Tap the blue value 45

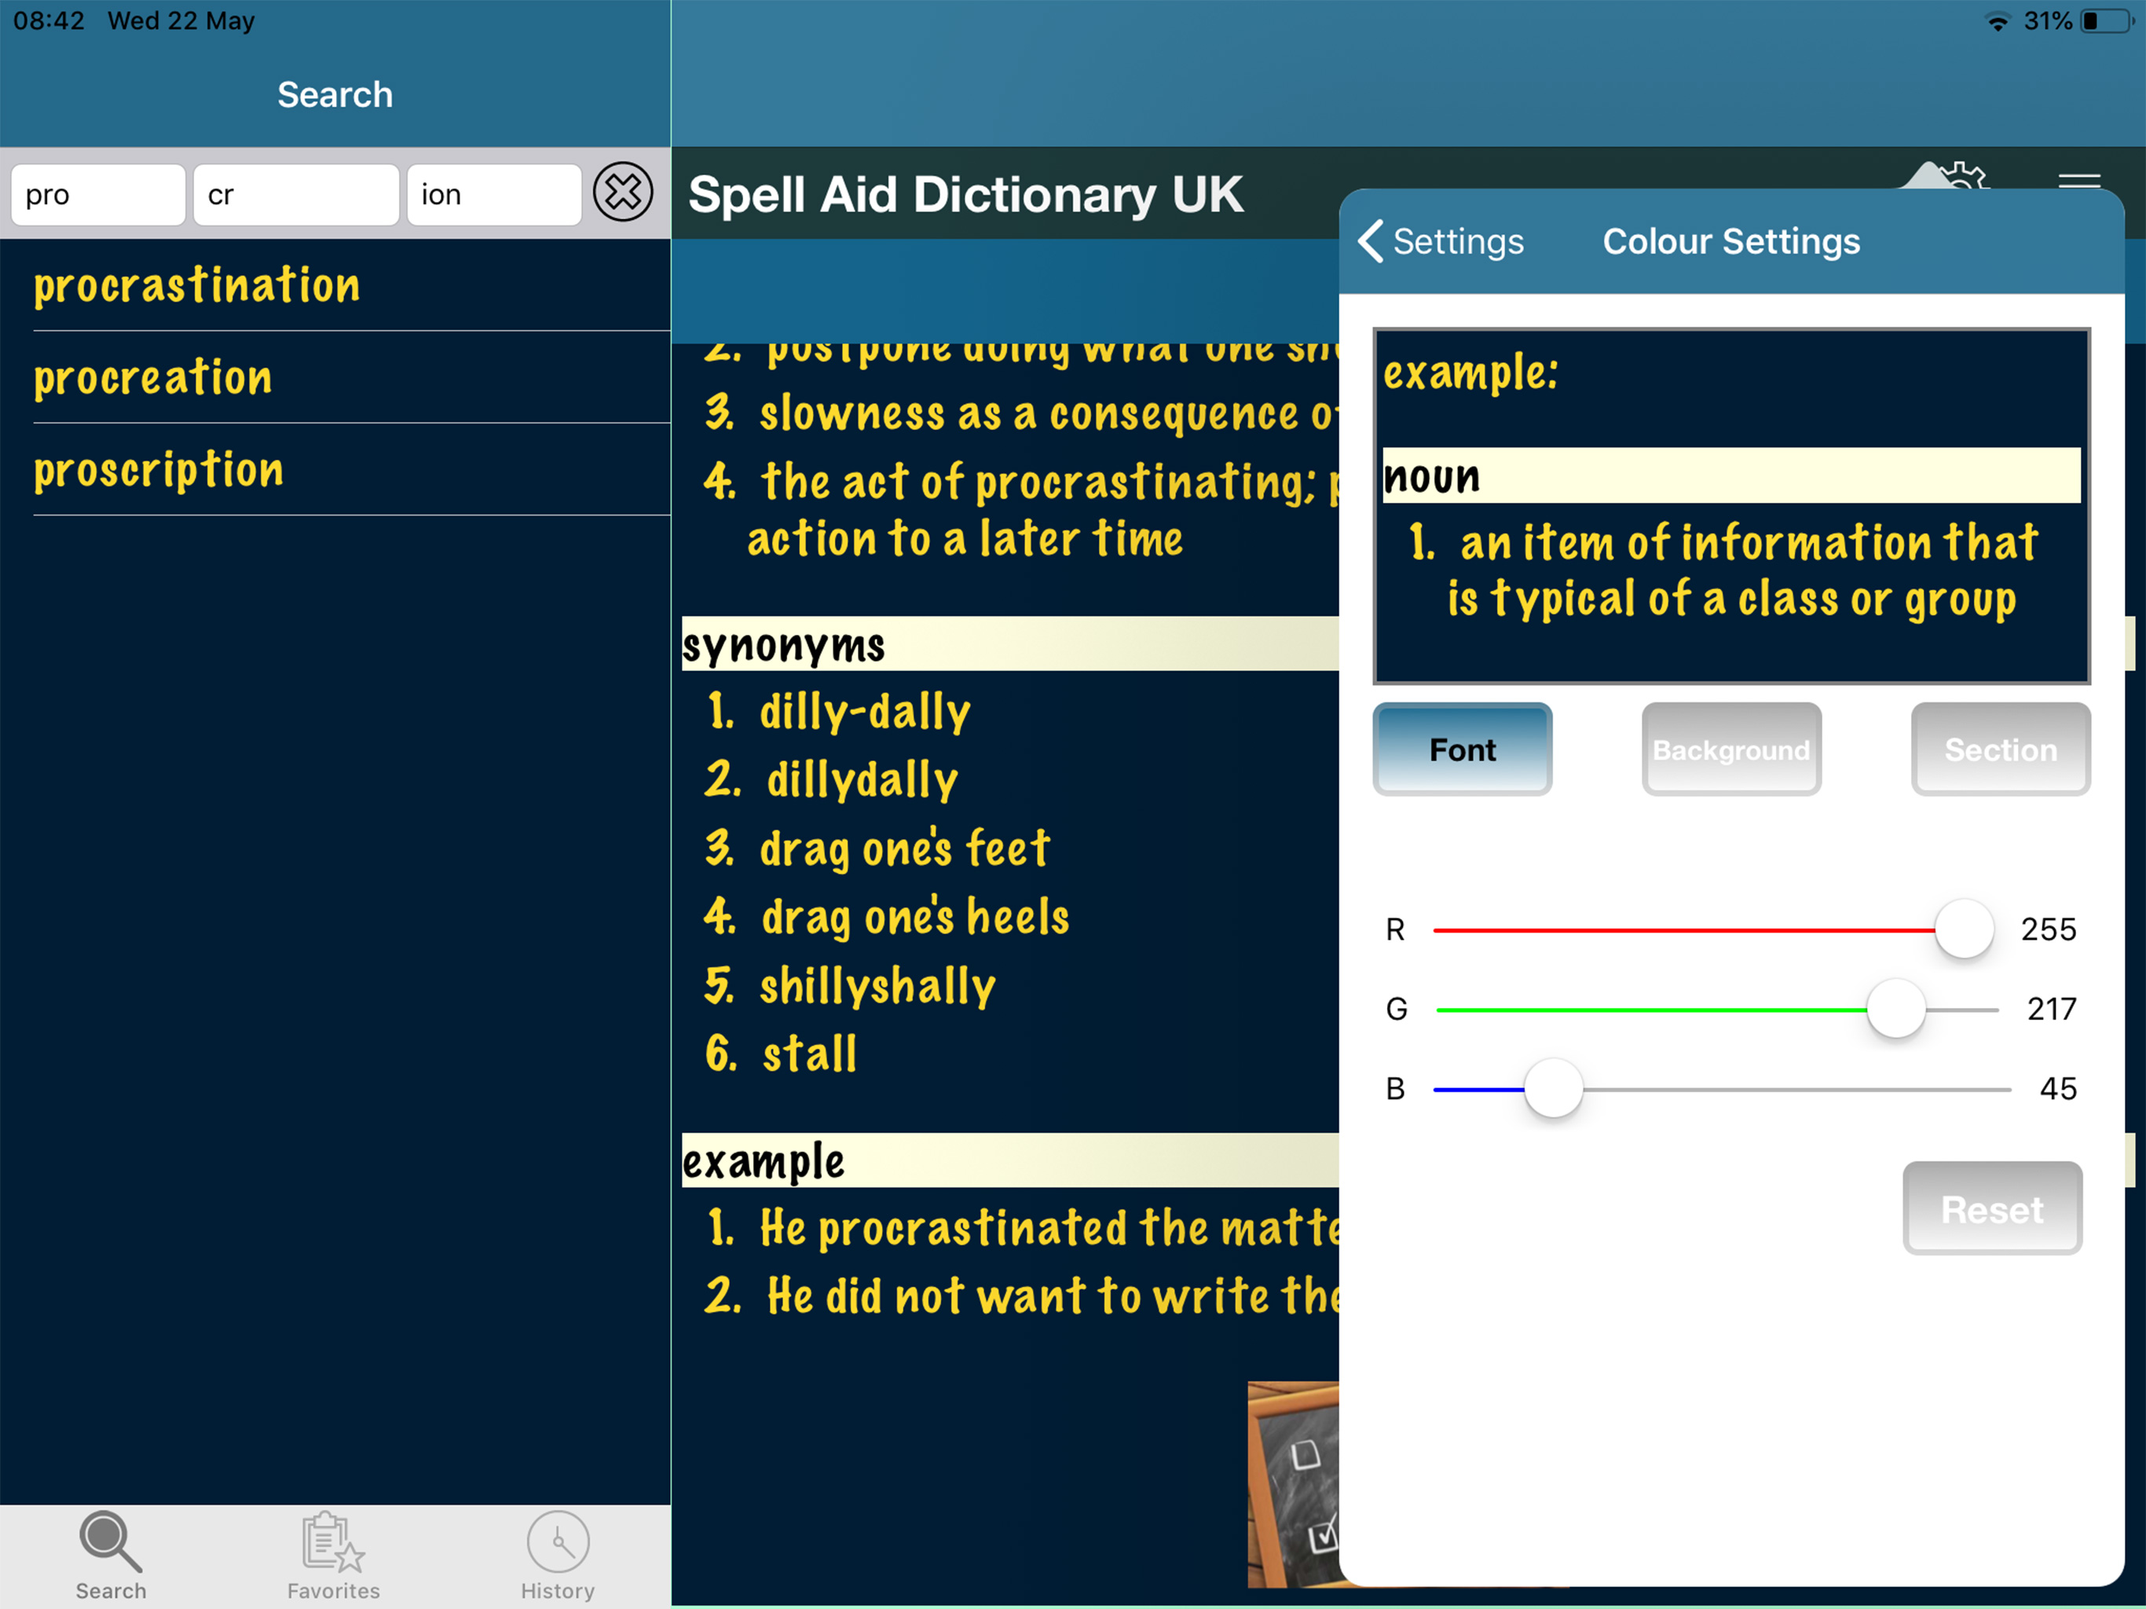[x=2058, y=1089]
